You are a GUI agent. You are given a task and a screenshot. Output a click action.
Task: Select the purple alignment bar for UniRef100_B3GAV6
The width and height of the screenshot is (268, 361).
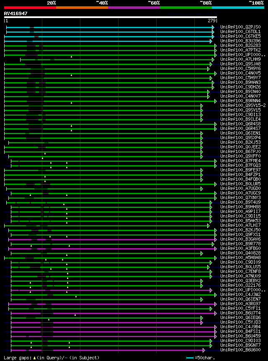[113, 239]
